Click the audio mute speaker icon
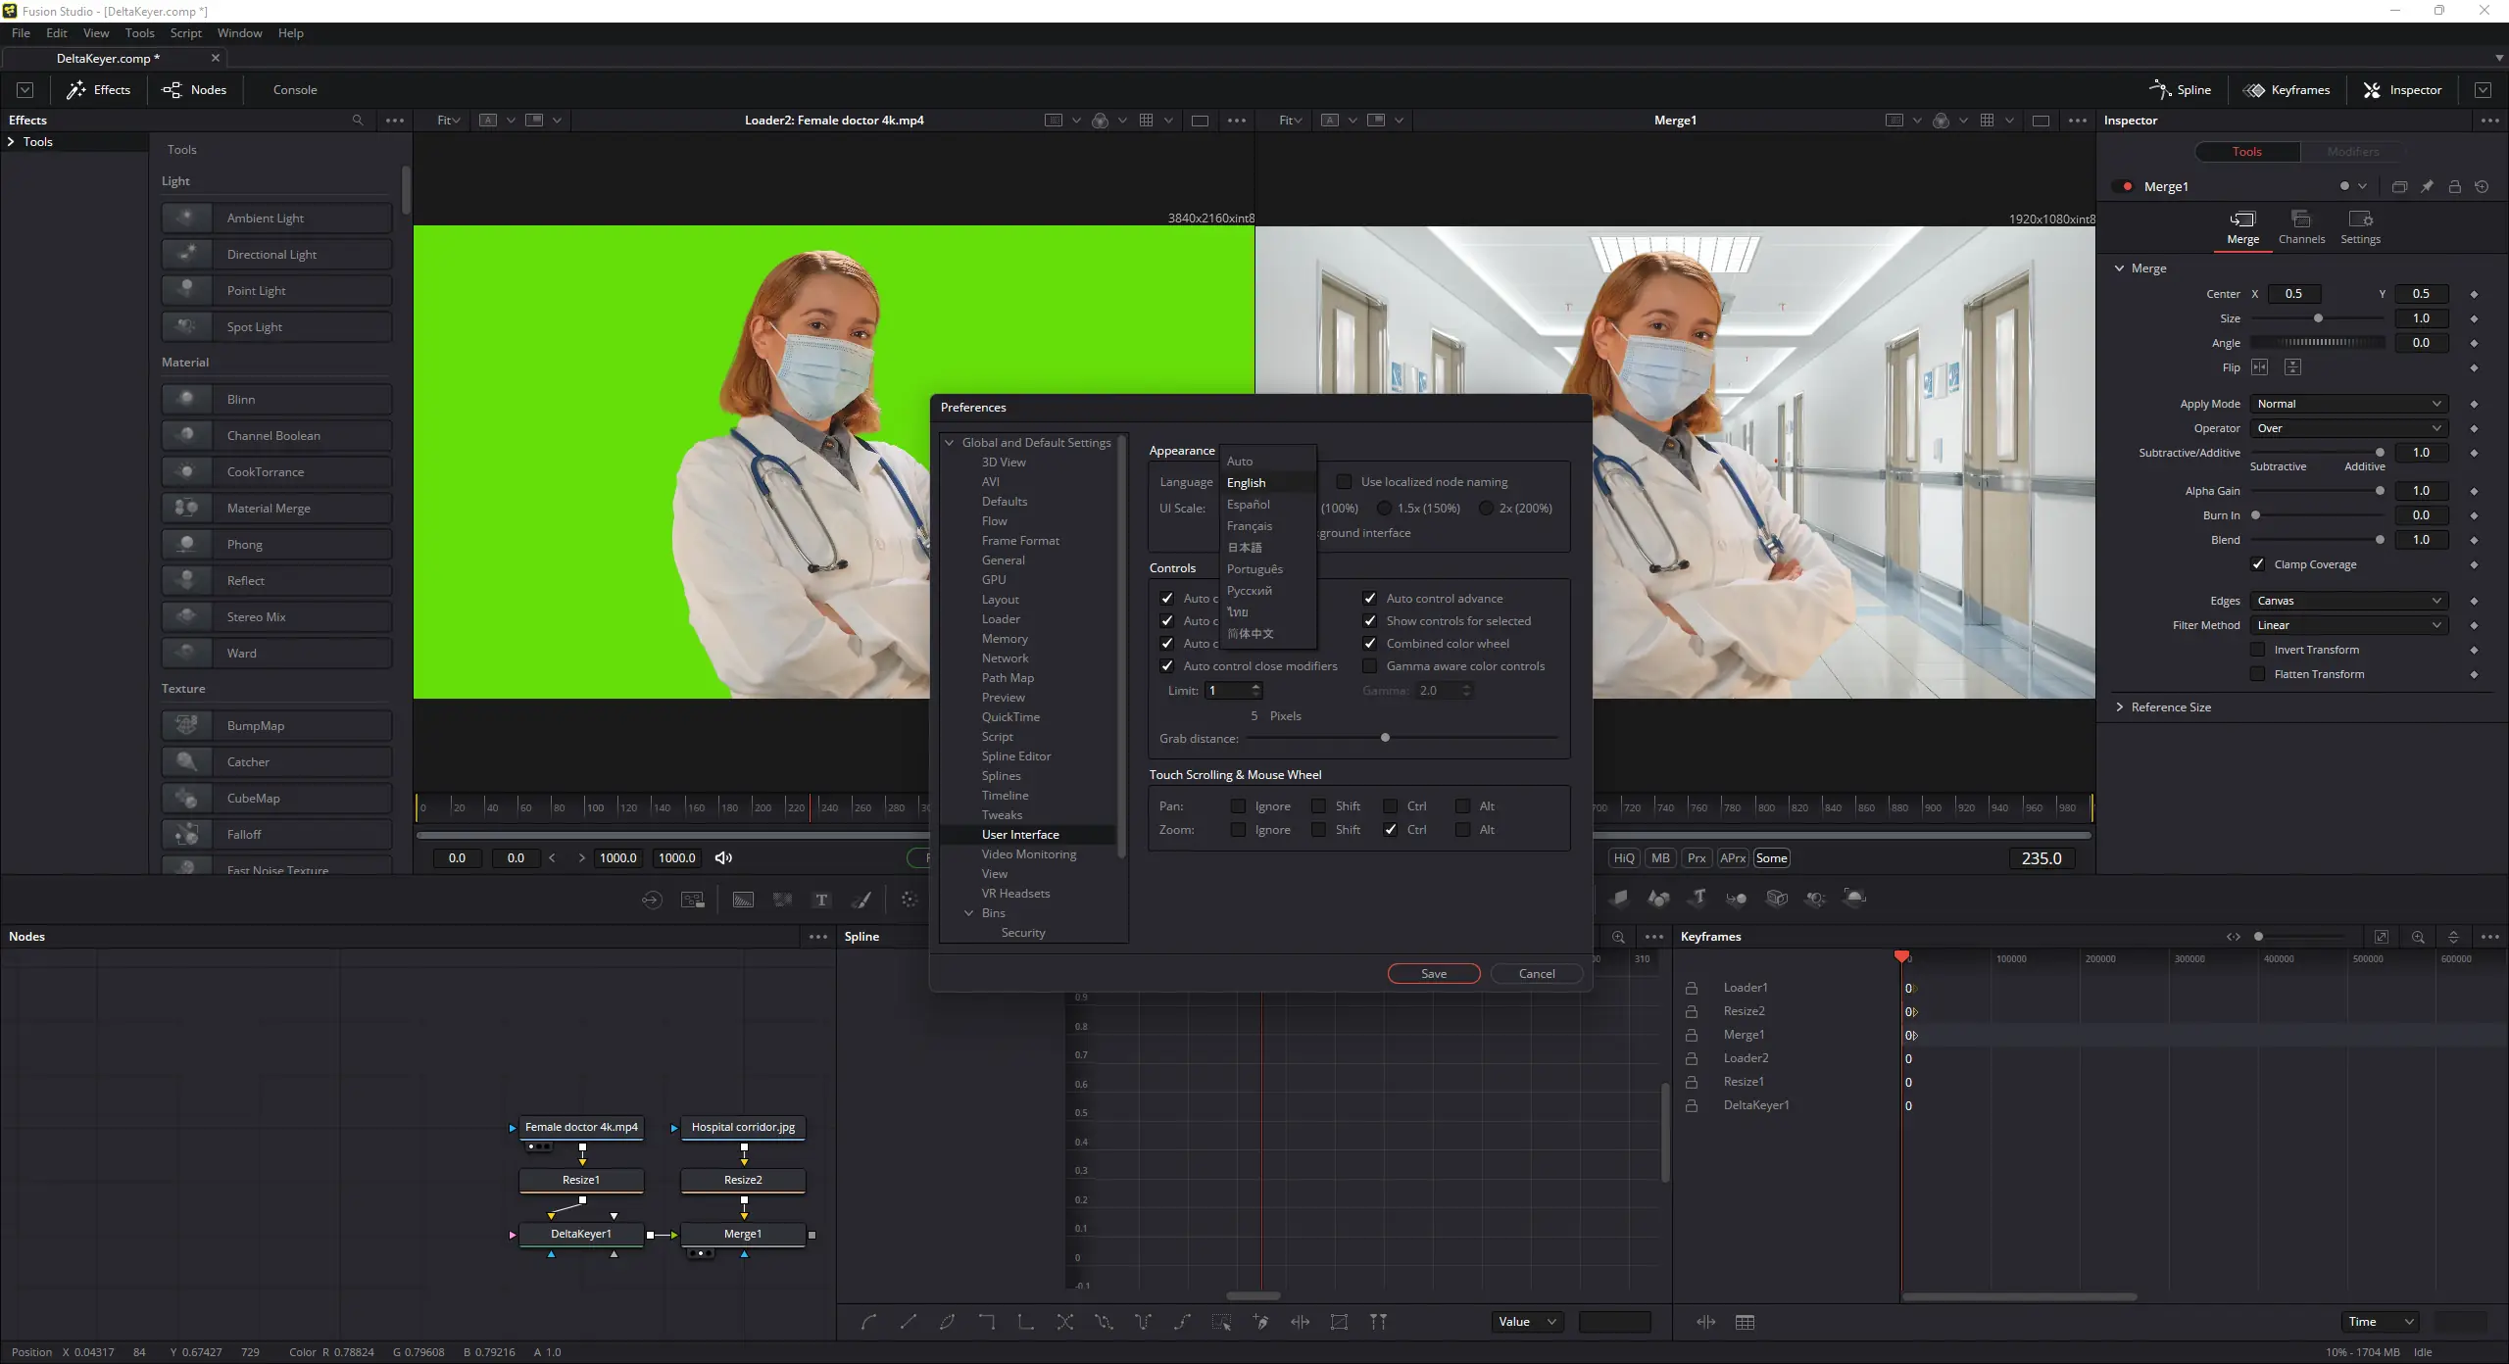 pos(723,858)
